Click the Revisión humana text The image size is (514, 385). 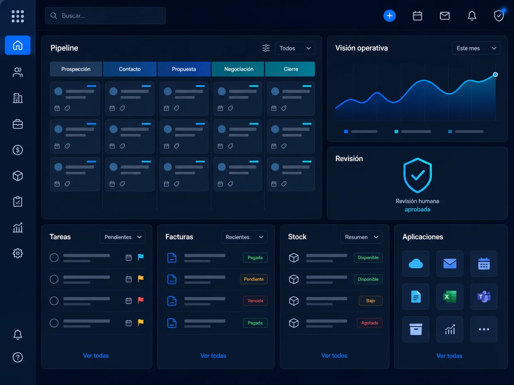417,201
